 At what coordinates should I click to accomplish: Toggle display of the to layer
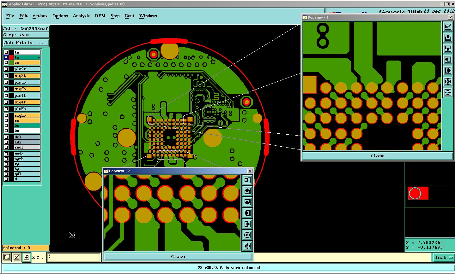(x=6, y=52)
